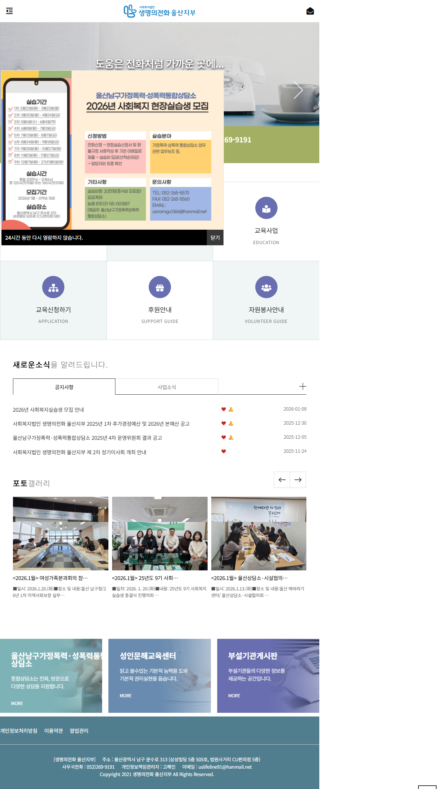Click the 교육신청하기 application icon
The height and width of the screenshot is (789, 444).
53,287
